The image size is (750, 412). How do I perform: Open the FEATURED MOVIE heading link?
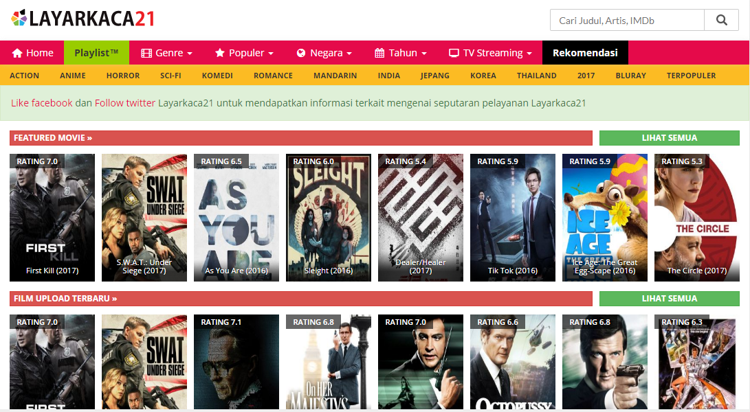[53, 137]
